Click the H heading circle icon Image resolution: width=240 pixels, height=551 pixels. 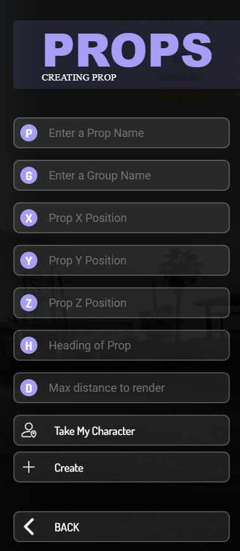tap(28, 346)
